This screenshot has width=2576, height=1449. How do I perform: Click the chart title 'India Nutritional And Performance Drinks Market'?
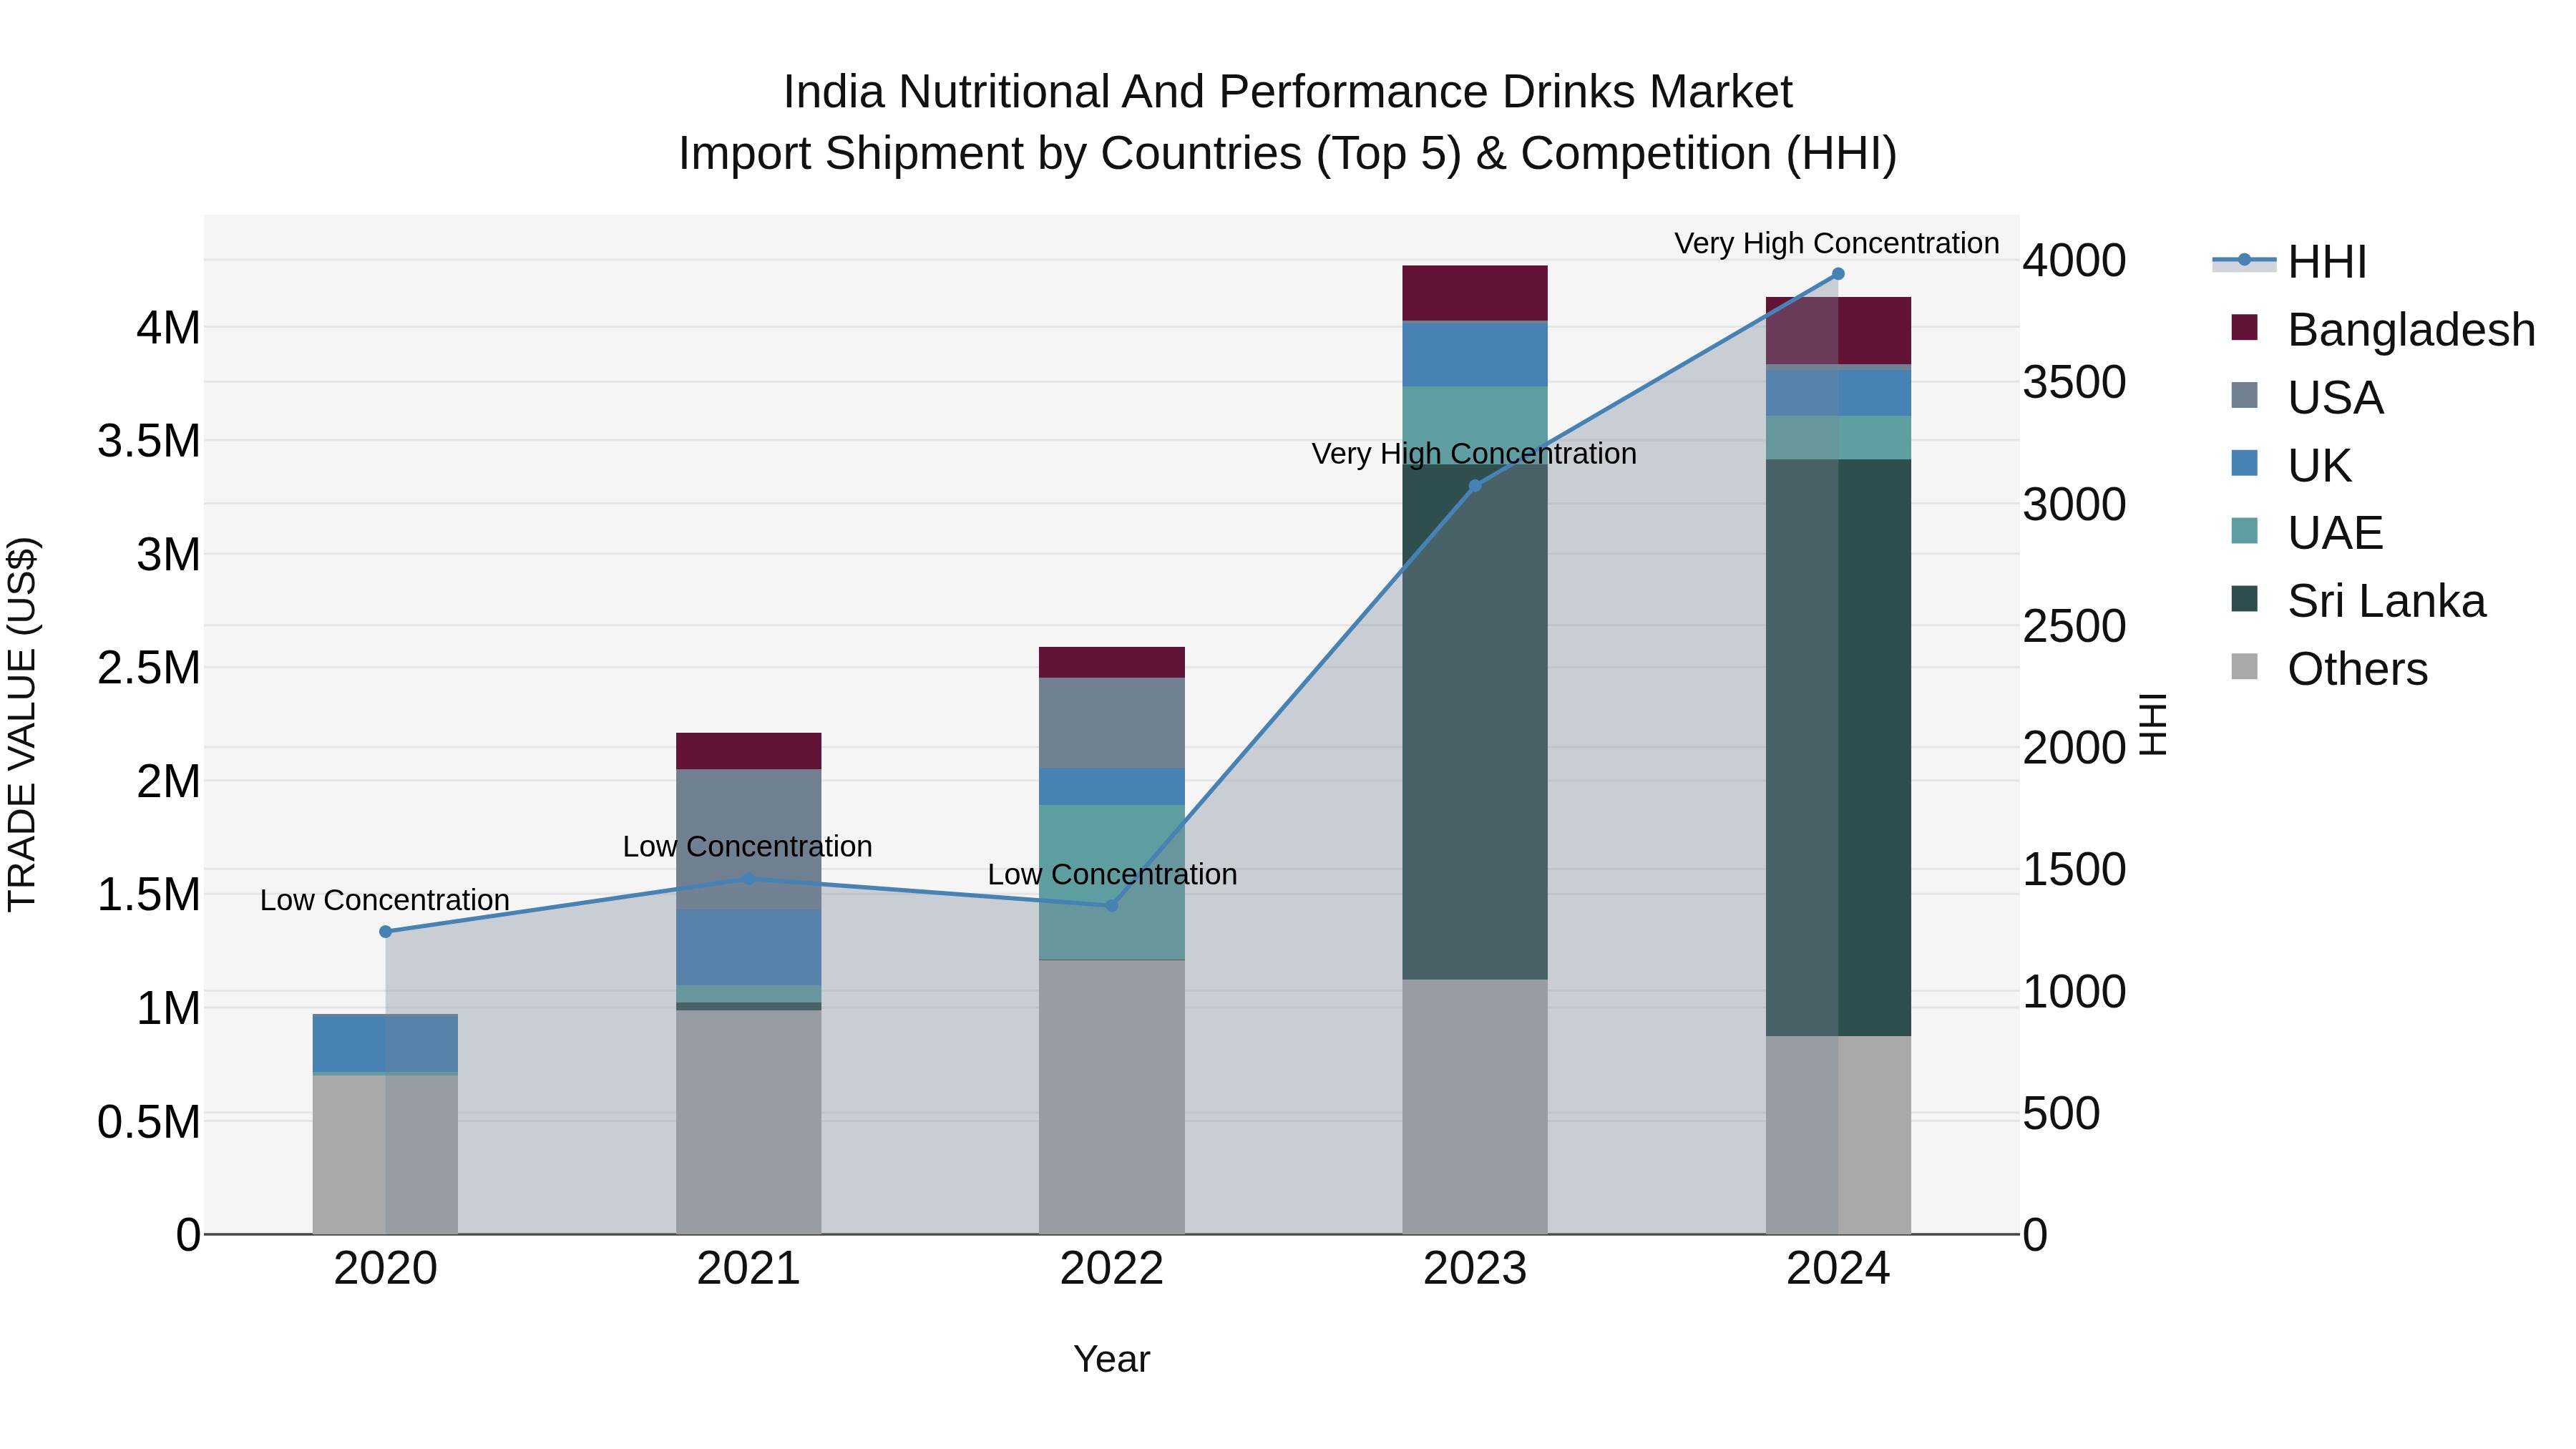pyautogui.click(x=1288, y=92)
